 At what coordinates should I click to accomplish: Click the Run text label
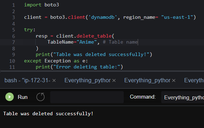pyautogui.click(x=23, y=97)
